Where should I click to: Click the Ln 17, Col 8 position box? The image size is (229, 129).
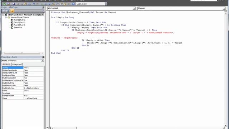pos(90,4)
